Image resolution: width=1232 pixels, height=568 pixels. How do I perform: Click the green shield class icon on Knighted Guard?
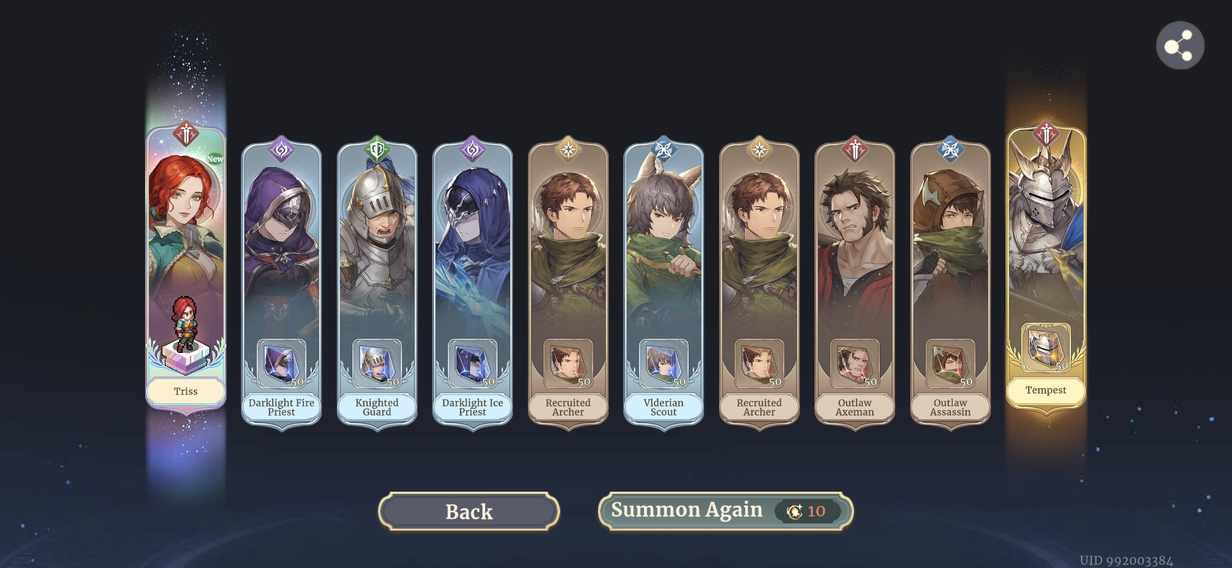tap(377, 150)
